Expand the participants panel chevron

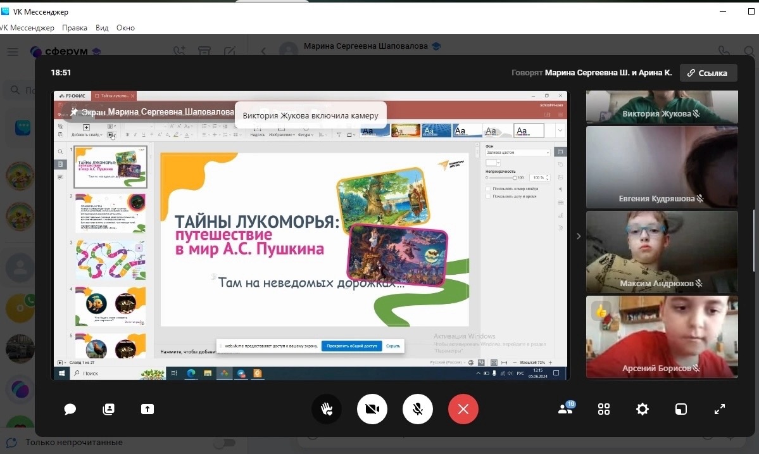(x=579, y=236)
